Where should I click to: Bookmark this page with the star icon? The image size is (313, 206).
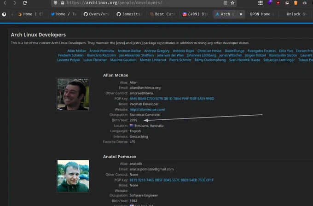click(232, 3)
